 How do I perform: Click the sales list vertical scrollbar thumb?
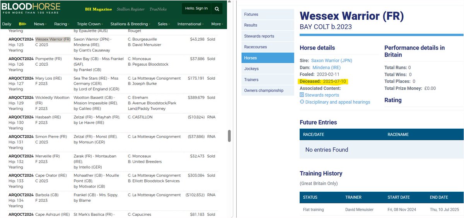click(229, 136)
